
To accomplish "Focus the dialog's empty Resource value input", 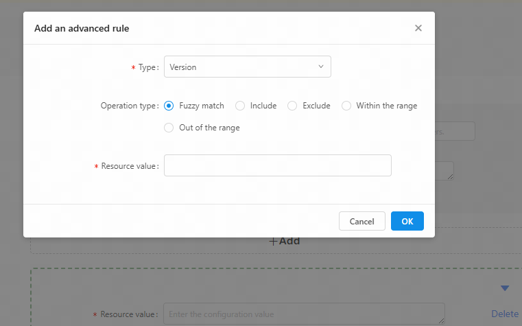I will 277,165.
